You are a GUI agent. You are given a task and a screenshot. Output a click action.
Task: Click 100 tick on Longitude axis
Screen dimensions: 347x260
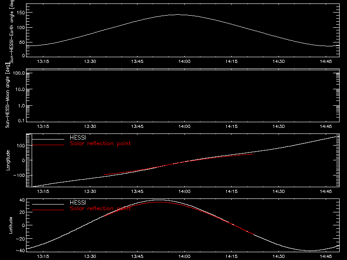[x=21, y=146]
